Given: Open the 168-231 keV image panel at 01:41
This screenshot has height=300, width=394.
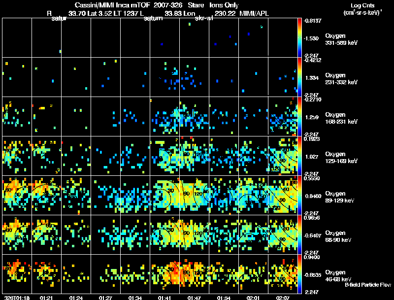Looking at the screenshot, I should point(165,116).
